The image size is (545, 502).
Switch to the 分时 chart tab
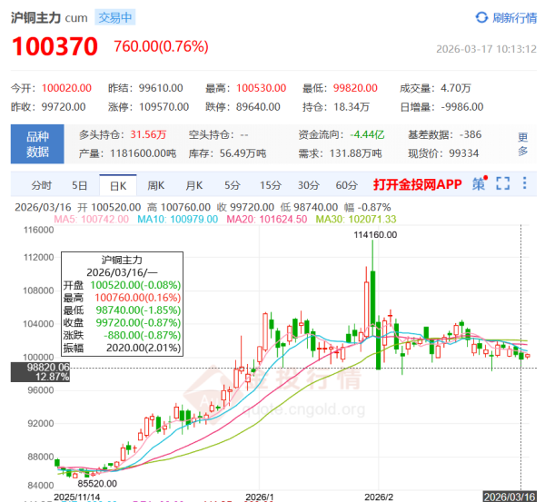pyautogui.click(x=42, y=185)
